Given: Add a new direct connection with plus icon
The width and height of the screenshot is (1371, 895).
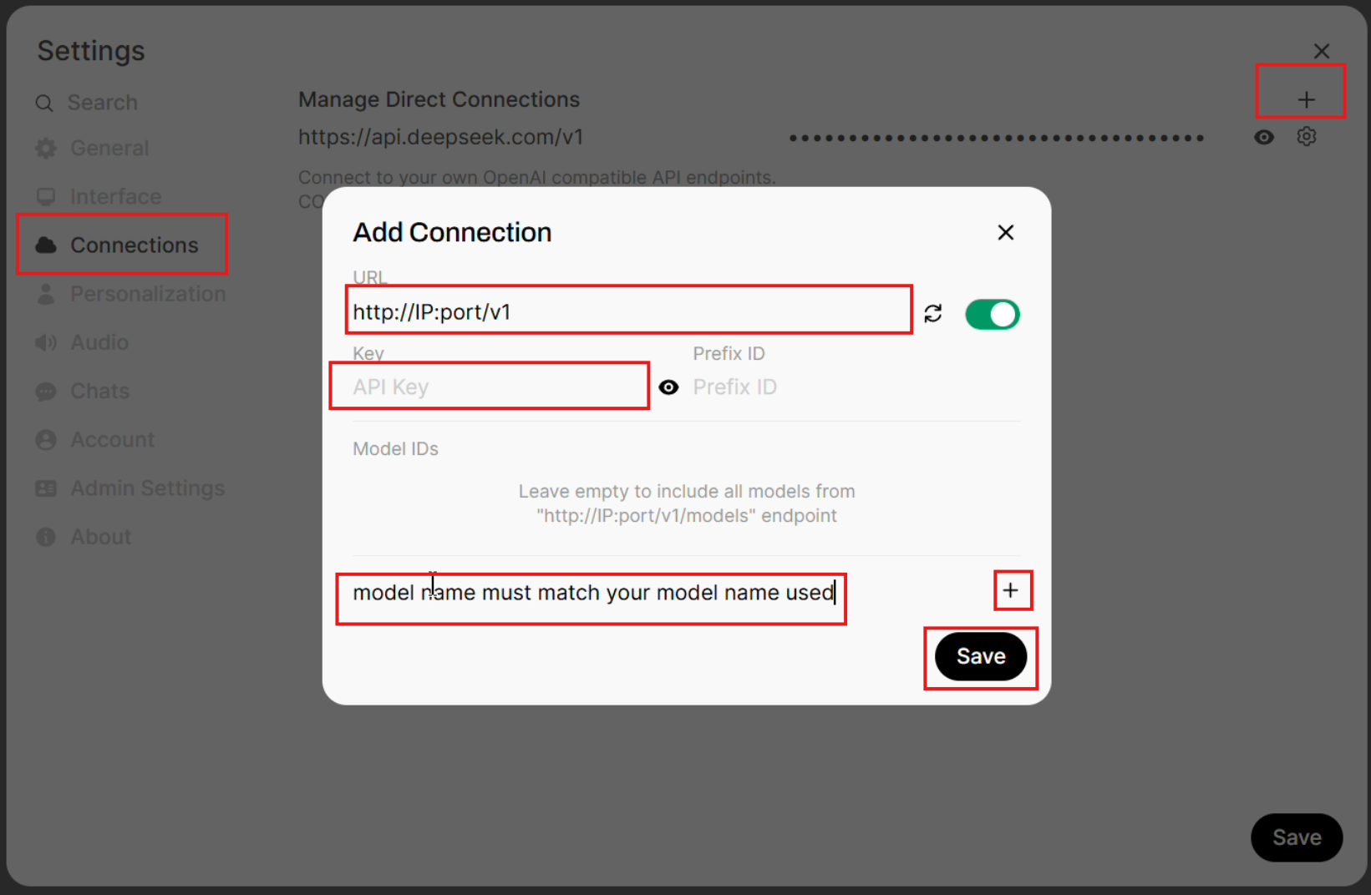Looking at the screenshot, I should 1306,100.
